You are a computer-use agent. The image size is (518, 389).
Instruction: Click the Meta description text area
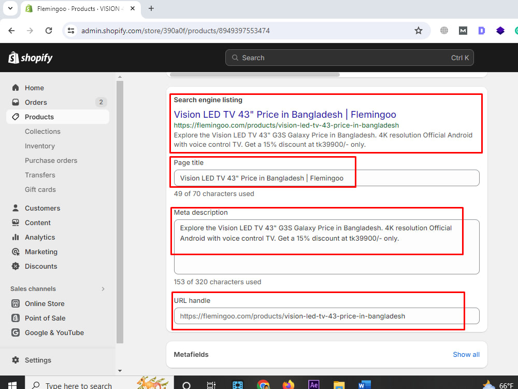pyautogui.click(x=326, y=247)
